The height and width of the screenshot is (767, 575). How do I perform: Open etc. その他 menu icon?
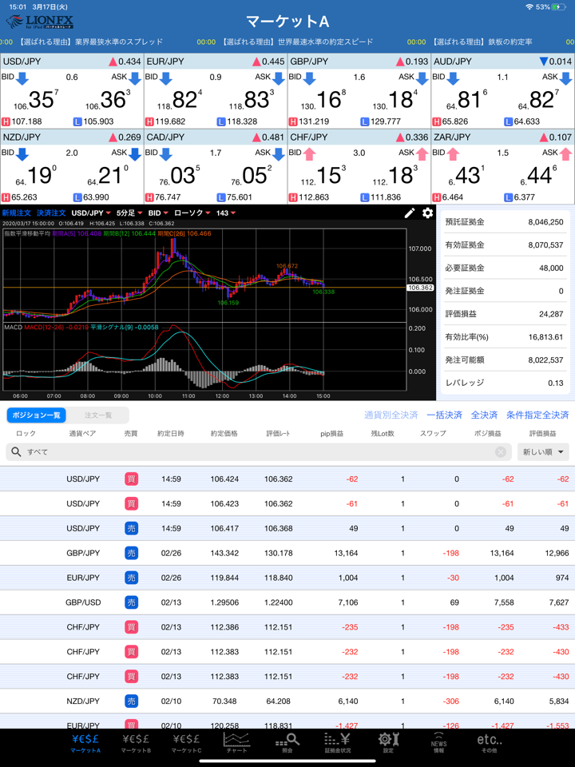click(x=489, y=741)
